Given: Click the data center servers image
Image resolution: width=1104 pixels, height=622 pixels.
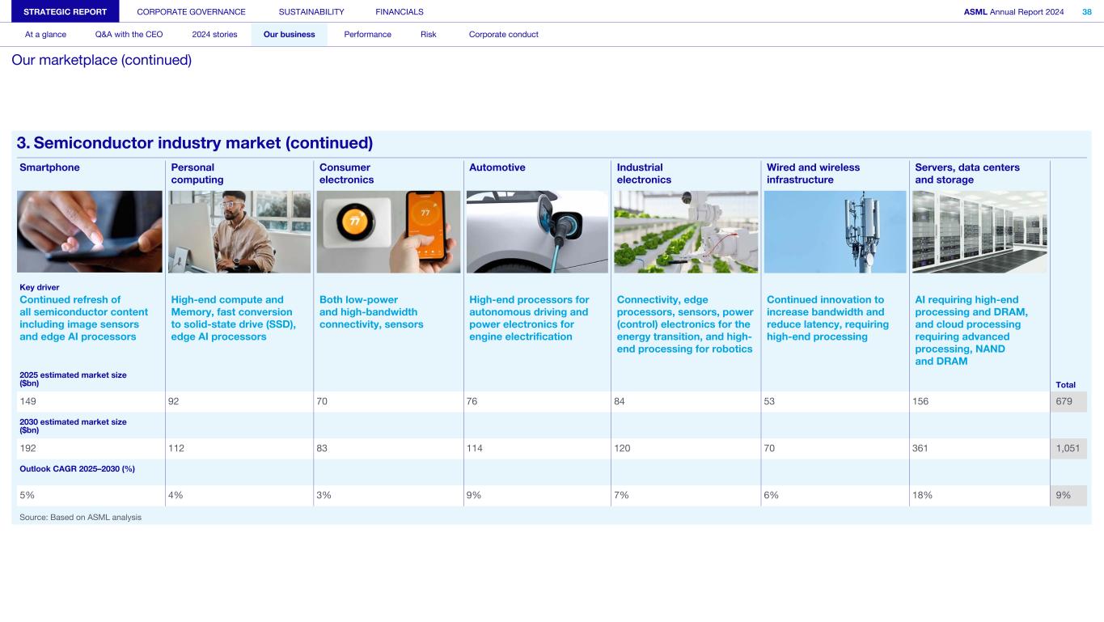Looking at the screenshot, I should (x=979, y=232).
